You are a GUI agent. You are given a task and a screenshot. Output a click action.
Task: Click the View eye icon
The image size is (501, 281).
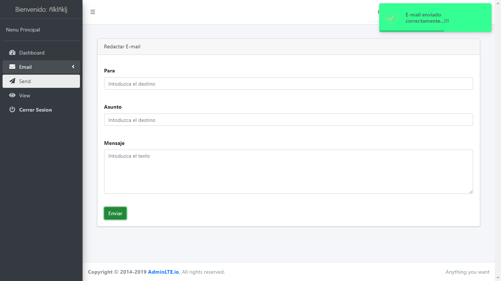pyautogui.click(x=12, y=95)
